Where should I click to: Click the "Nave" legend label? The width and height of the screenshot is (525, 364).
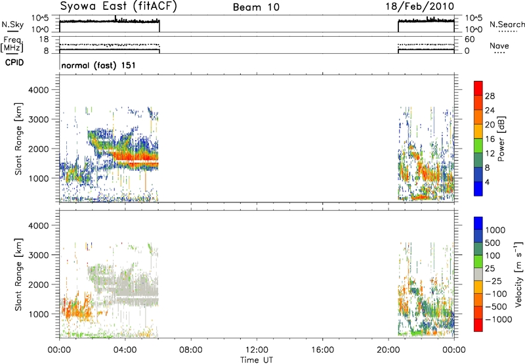click(x=499, y=45)
